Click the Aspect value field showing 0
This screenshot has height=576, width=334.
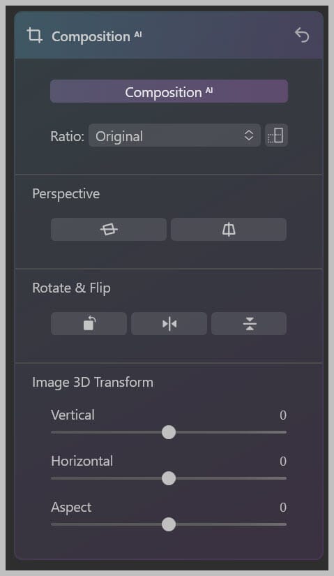tap(283, 508)
